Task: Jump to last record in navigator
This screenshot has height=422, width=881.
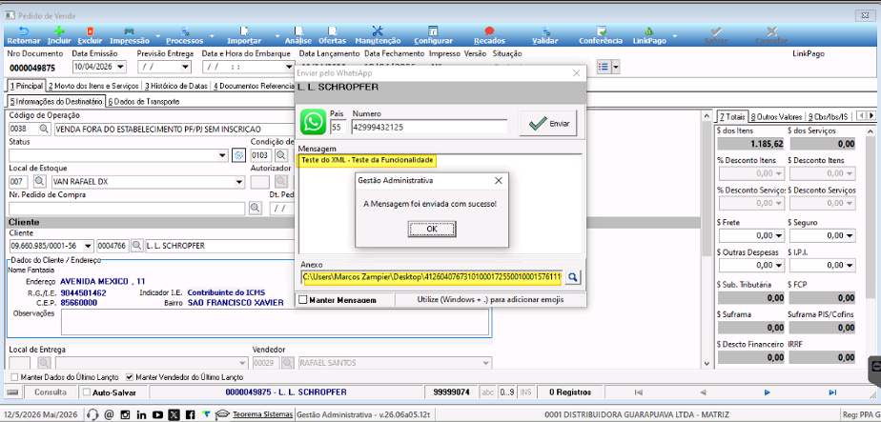Action: click(832, 392)
